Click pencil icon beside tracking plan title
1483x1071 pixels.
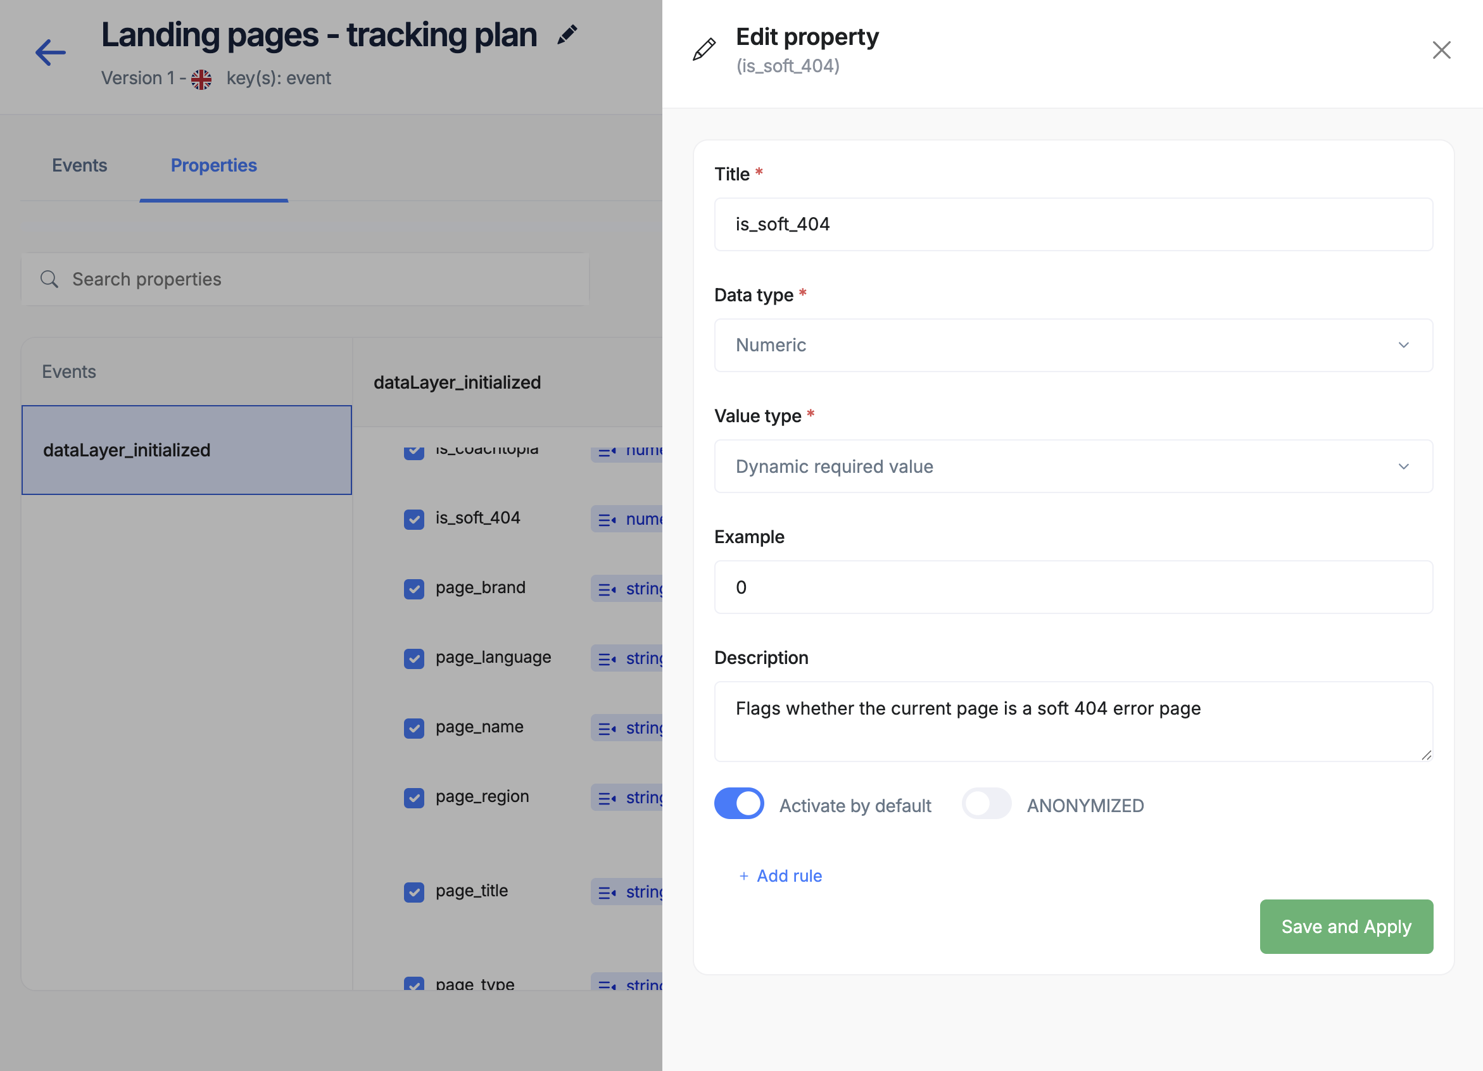(567, 35)
